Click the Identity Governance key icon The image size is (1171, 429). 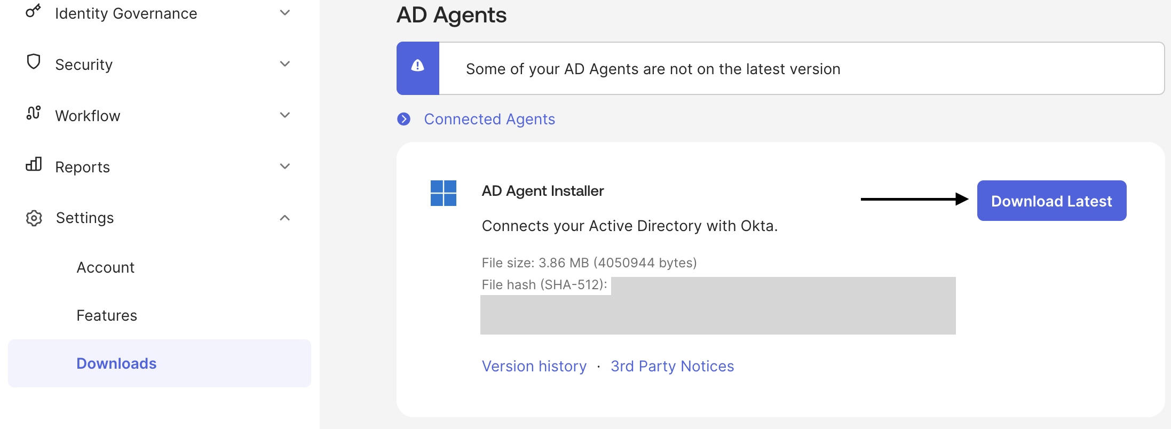[33, 11]
